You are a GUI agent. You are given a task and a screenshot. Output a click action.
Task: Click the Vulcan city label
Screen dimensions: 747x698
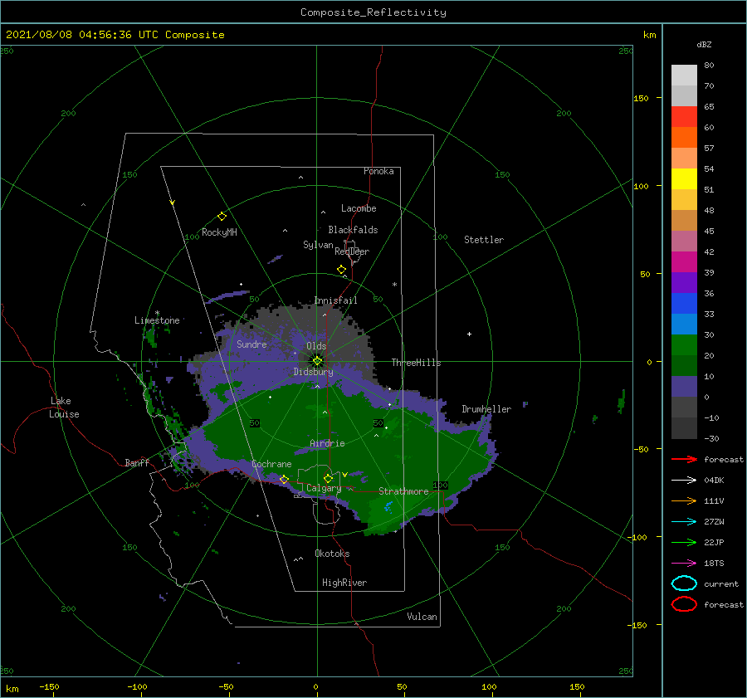[422, 616]
